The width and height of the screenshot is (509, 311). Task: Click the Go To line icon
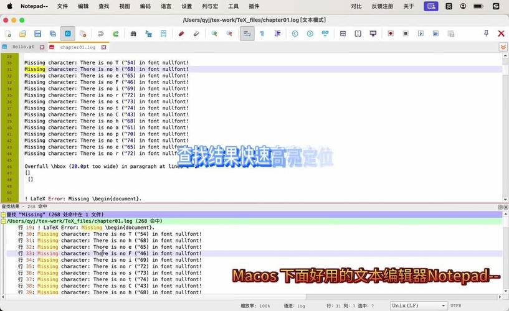[x=325, y=34]
